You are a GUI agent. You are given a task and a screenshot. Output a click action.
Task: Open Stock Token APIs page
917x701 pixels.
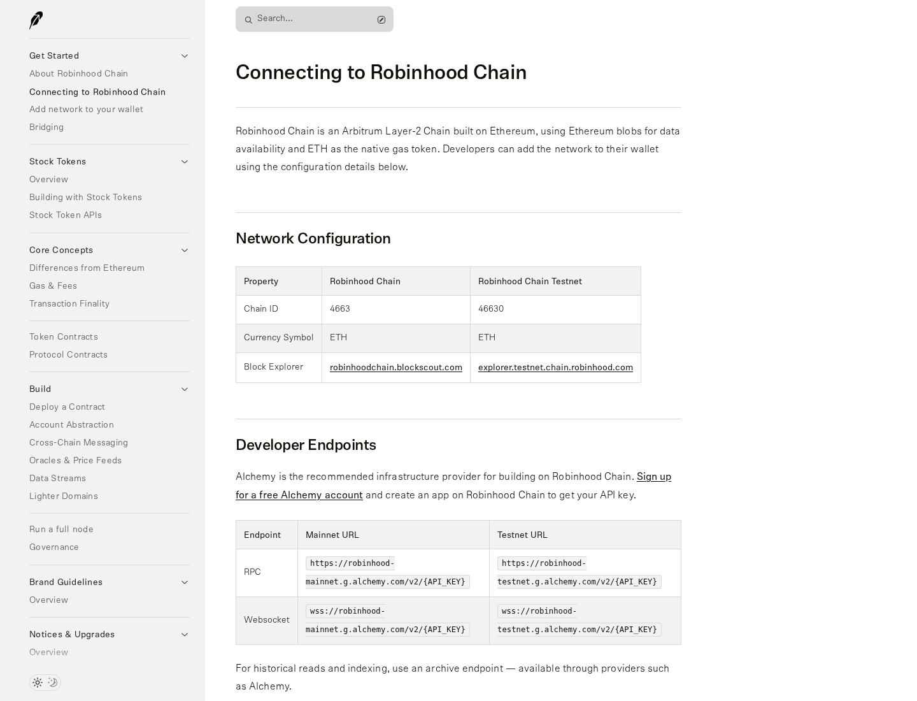tap(66, 215)
